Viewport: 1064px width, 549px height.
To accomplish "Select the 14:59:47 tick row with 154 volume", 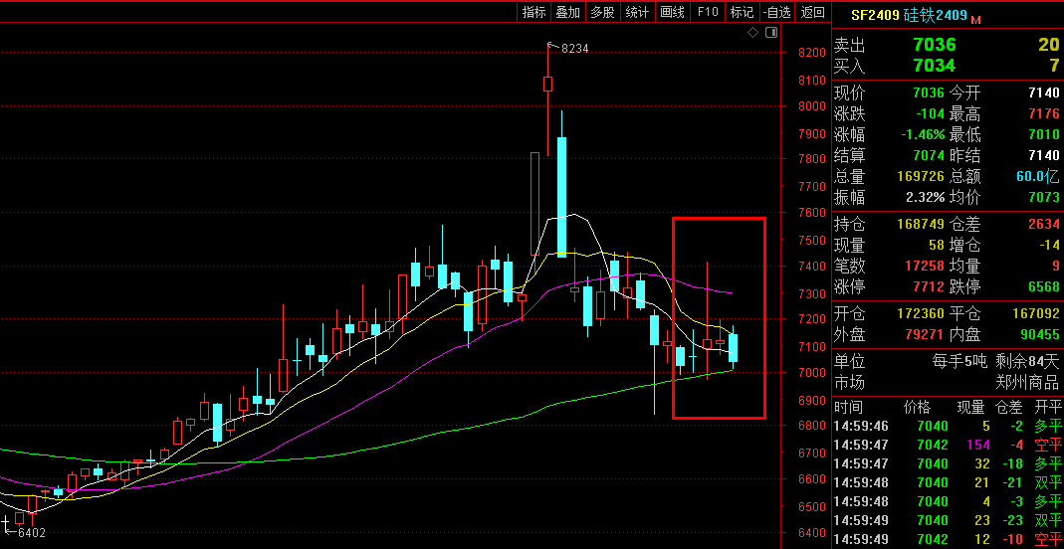I will (946, 445).
